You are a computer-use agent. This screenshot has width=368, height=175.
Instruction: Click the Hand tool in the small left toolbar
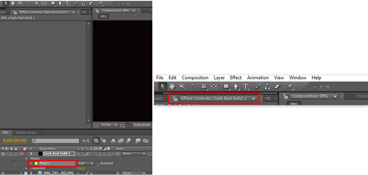pos(13,3)
